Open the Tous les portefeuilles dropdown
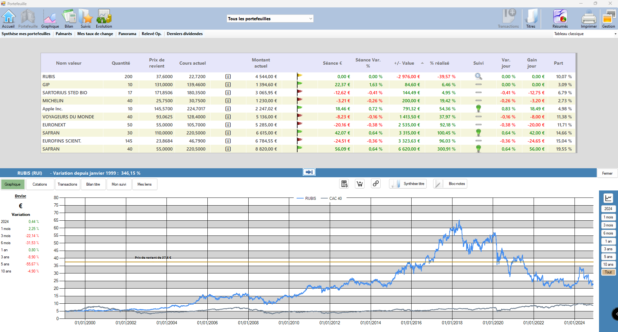 click(270, 19)
